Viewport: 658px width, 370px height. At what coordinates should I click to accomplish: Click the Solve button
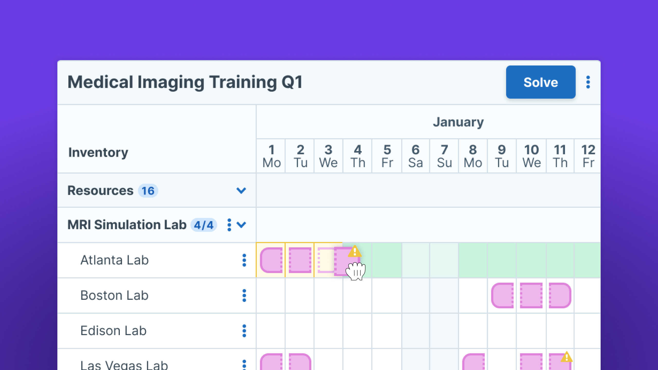[541, 82]
